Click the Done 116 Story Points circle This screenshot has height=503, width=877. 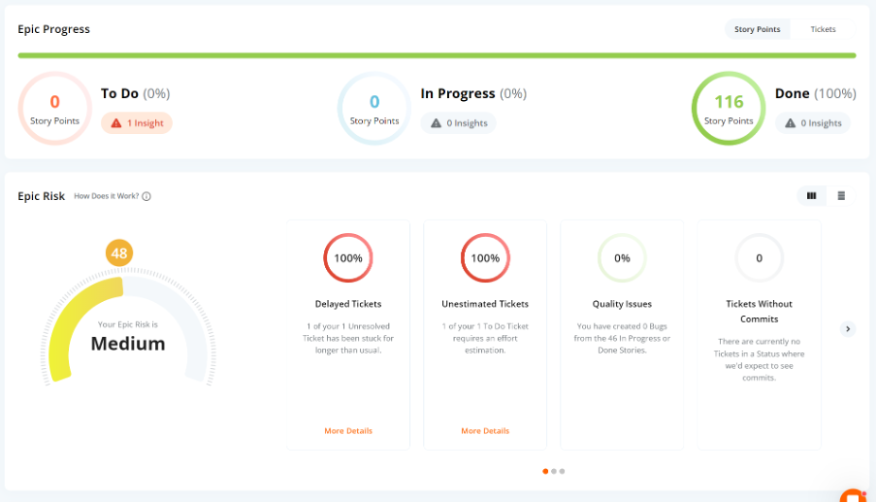click(729, 109)
